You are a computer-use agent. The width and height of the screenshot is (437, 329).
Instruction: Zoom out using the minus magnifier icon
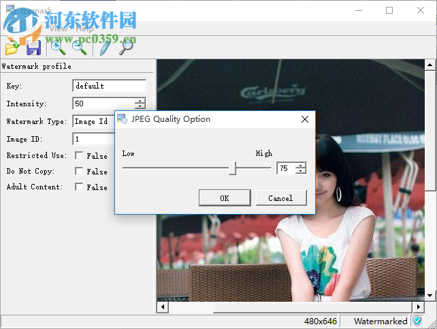pyautogui.click(x=80, y=48)
